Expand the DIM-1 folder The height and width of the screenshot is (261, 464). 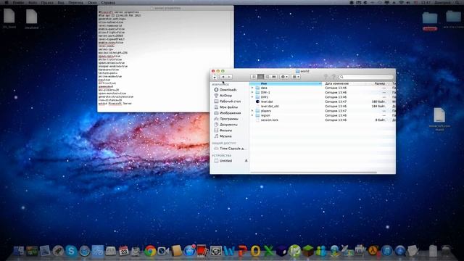pos(252,93)
